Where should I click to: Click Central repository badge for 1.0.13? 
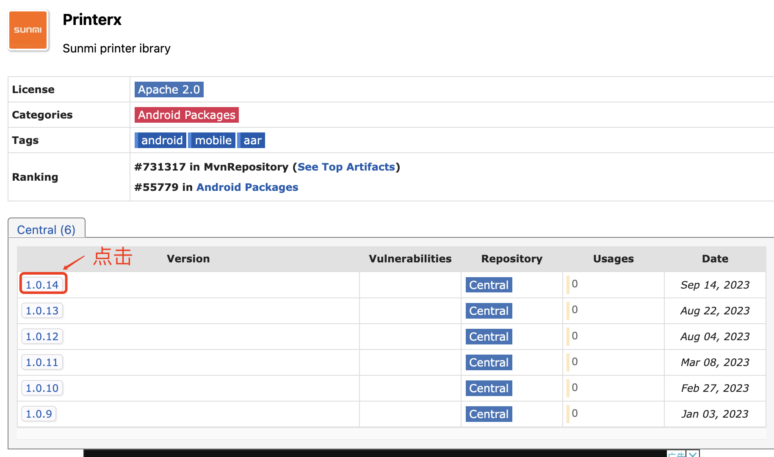pos(489,311)
